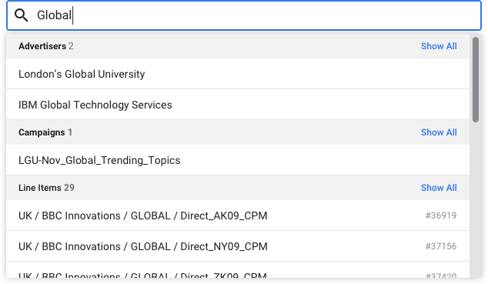Show all Campaigns results
Screen dimensions: 488x284
pos(439,132)
